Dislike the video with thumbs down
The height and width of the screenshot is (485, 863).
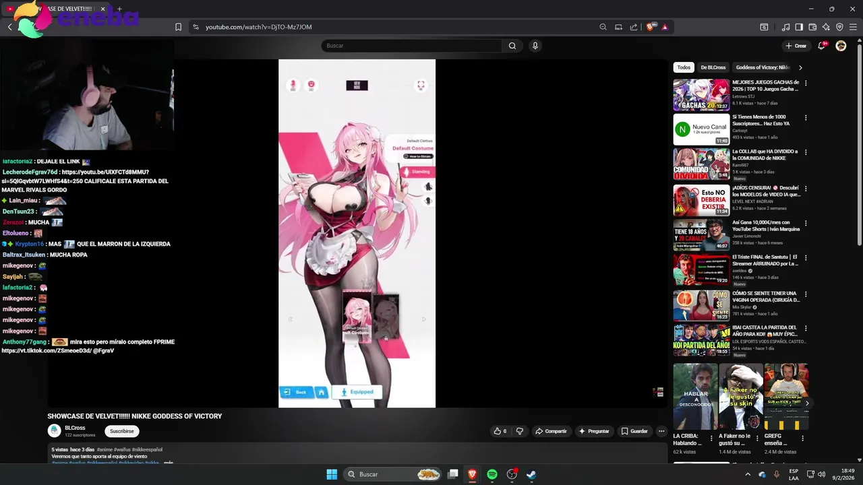tap(519, 431)
